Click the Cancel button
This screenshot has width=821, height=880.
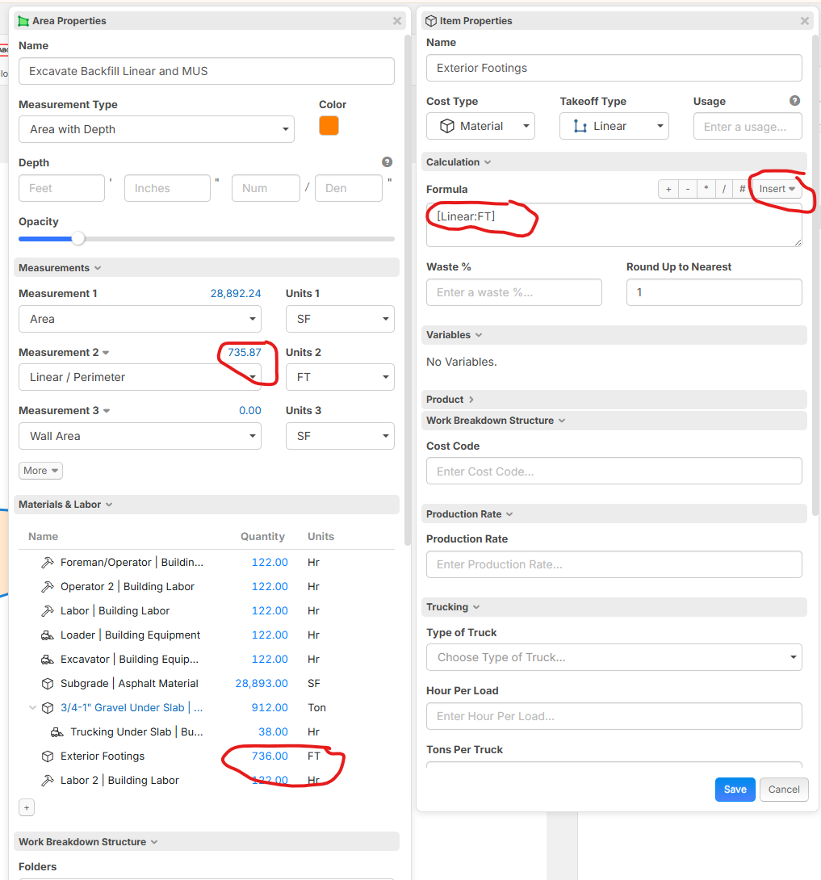pyautogui.click(x=784, y=790)
